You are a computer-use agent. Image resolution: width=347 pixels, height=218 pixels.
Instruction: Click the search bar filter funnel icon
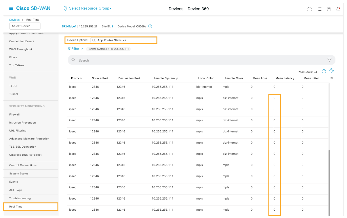(x=329, y=60)
